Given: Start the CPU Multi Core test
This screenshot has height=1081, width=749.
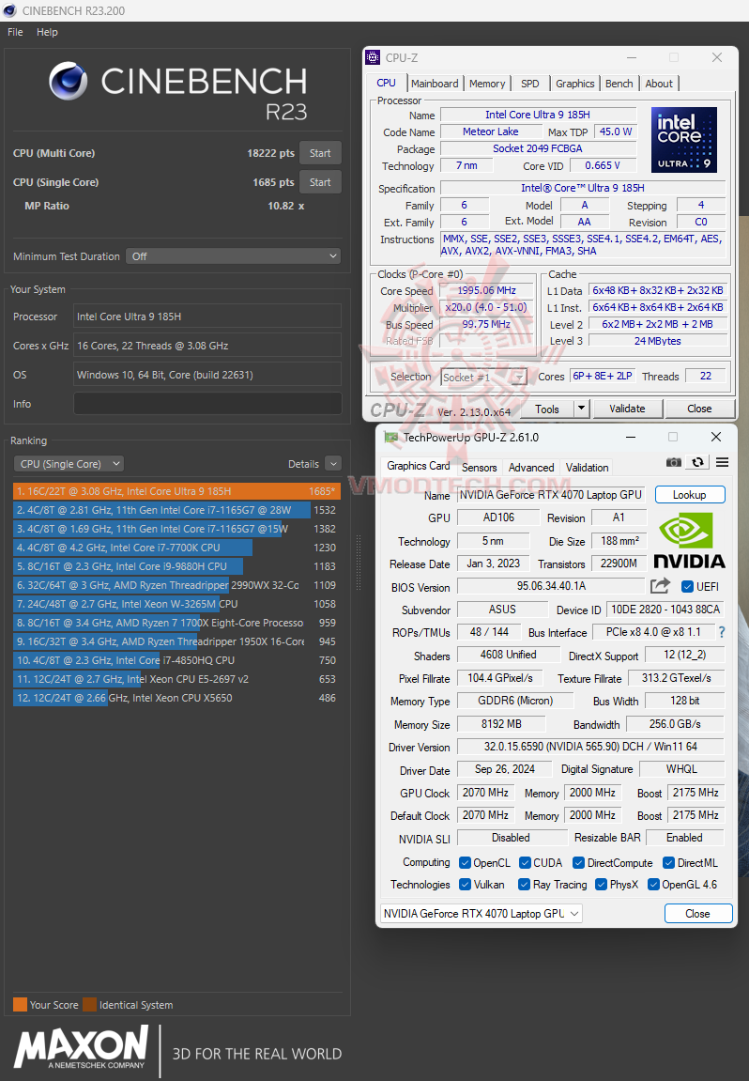Looking at the screenshot, I should [320, 153].
